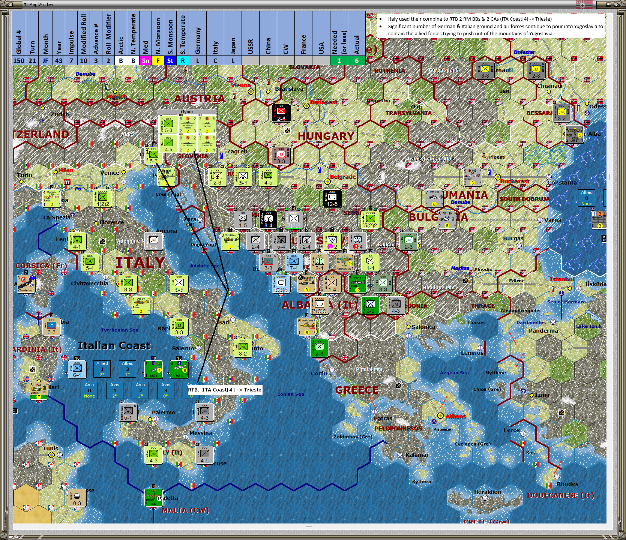The width and height of the screenshot is (626, 540).
Task: Click the Axis 1 2* sea box
Action: pos(115,390)
